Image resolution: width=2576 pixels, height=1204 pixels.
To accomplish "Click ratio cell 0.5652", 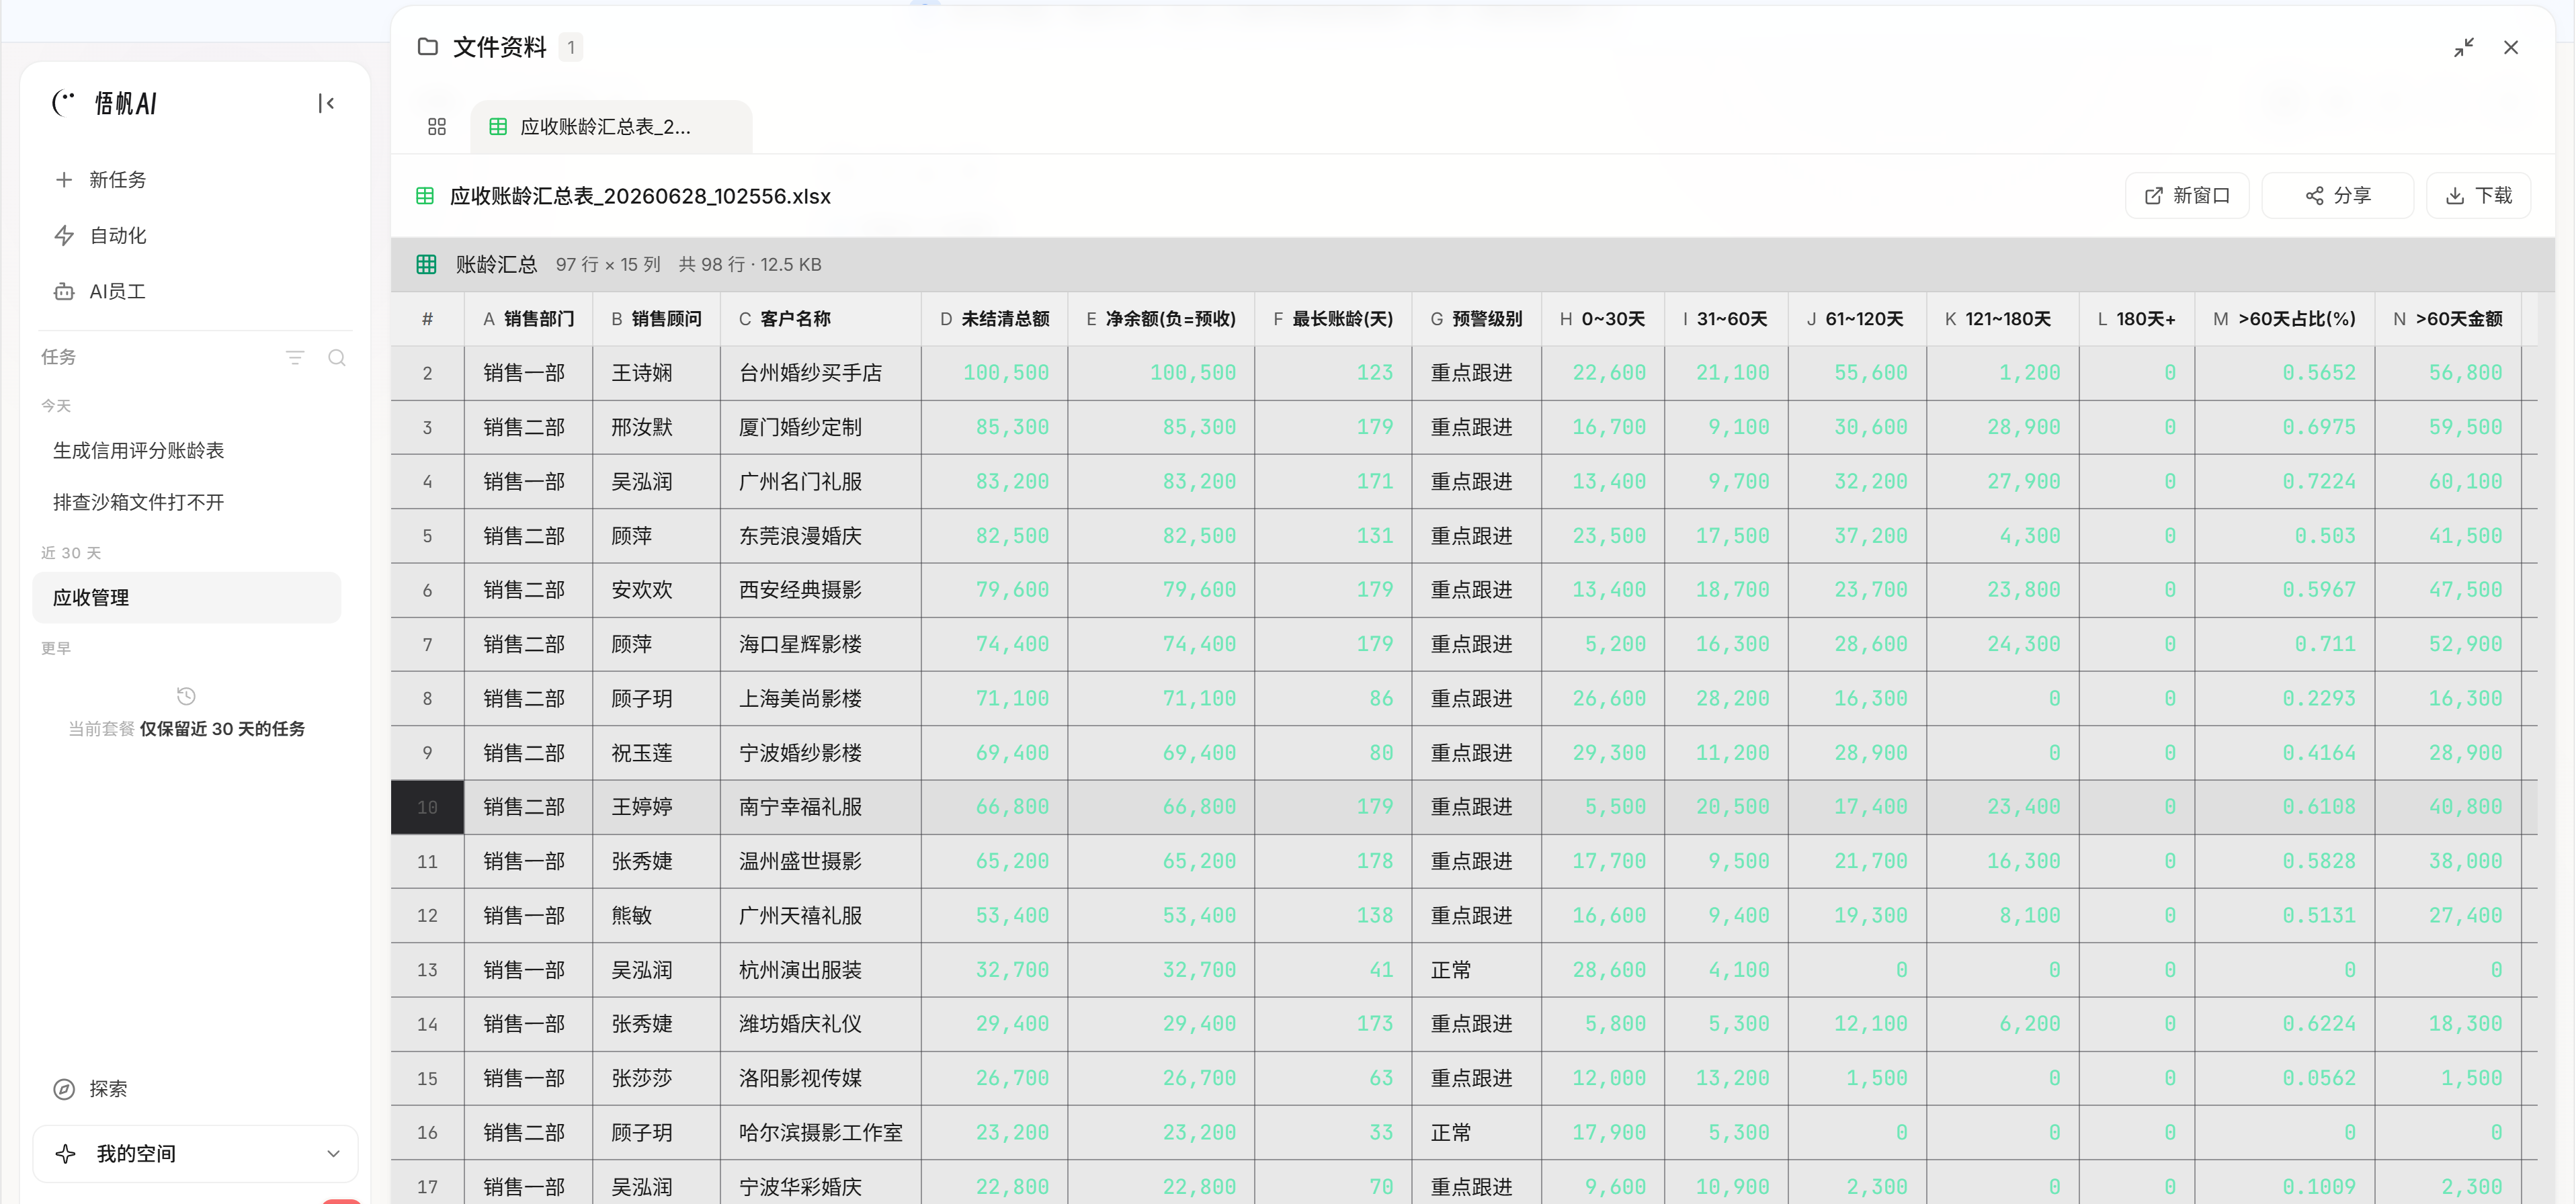I will tap(2285, 373).
